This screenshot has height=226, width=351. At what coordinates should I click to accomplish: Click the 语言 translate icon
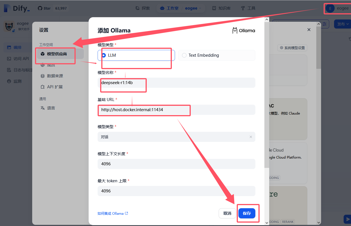pos(43,108)
